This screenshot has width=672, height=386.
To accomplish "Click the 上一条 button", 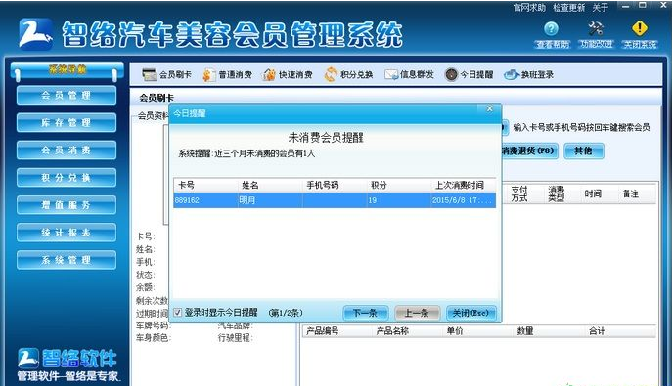I will [417, 313].
